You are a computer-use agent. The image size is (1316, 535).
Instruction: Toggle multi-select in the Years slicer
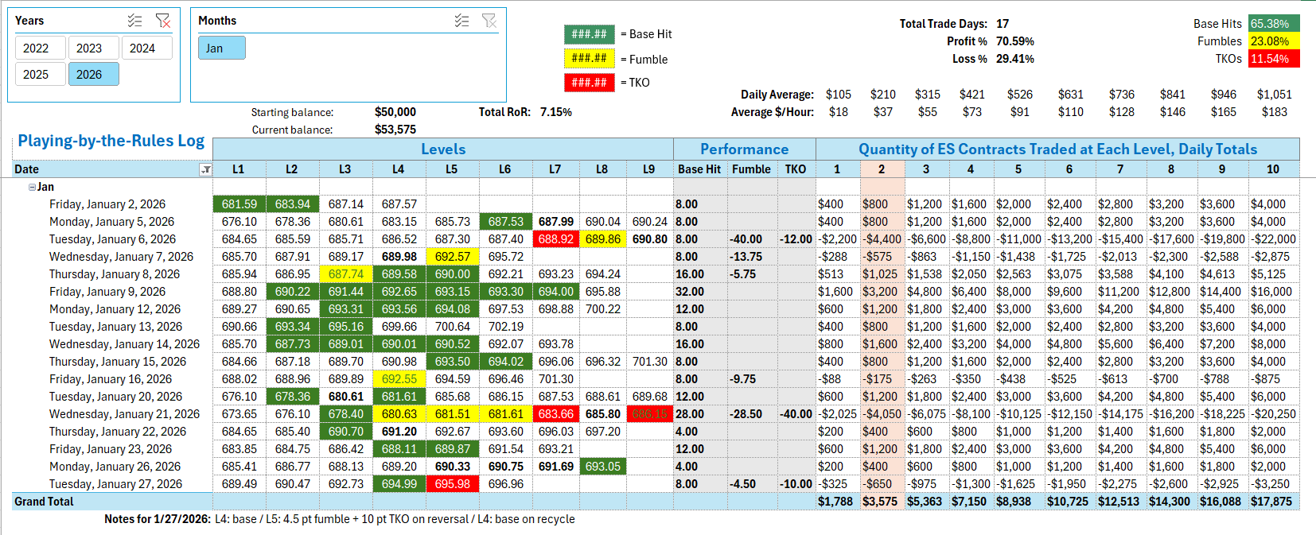135,21
